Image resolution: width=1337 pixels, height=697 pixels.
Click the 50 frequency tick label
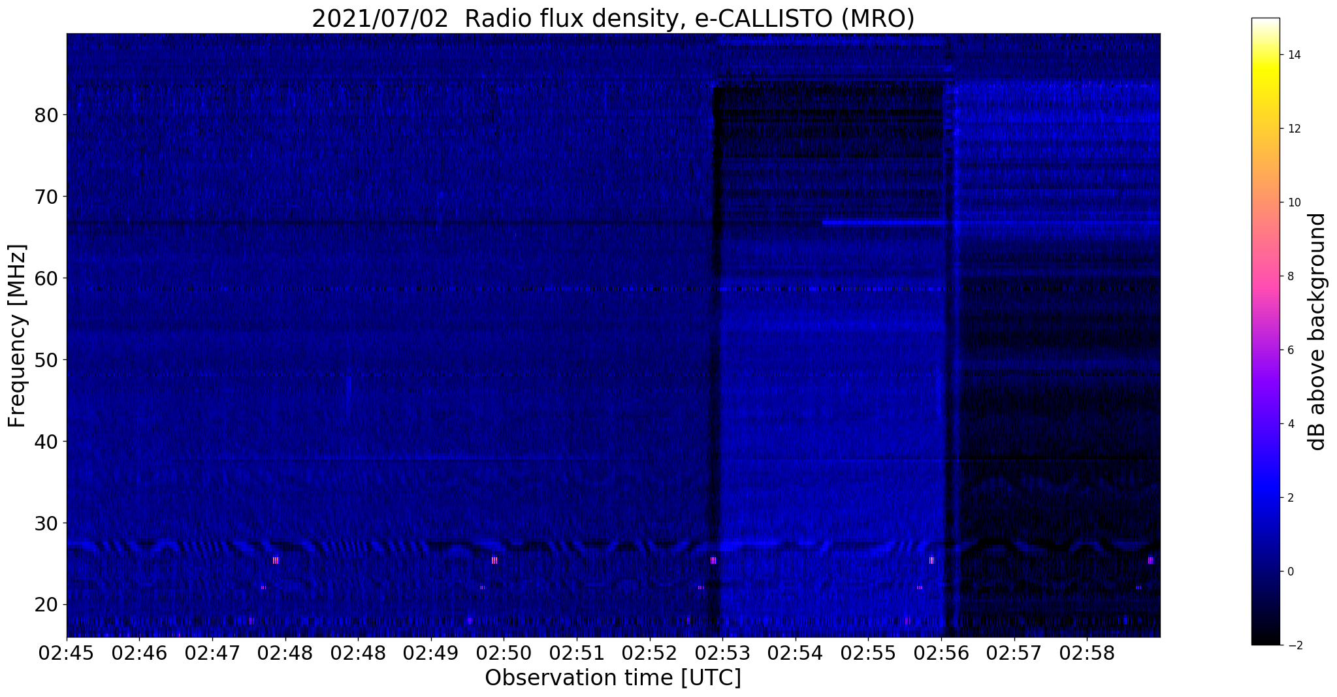coord(46,360)
